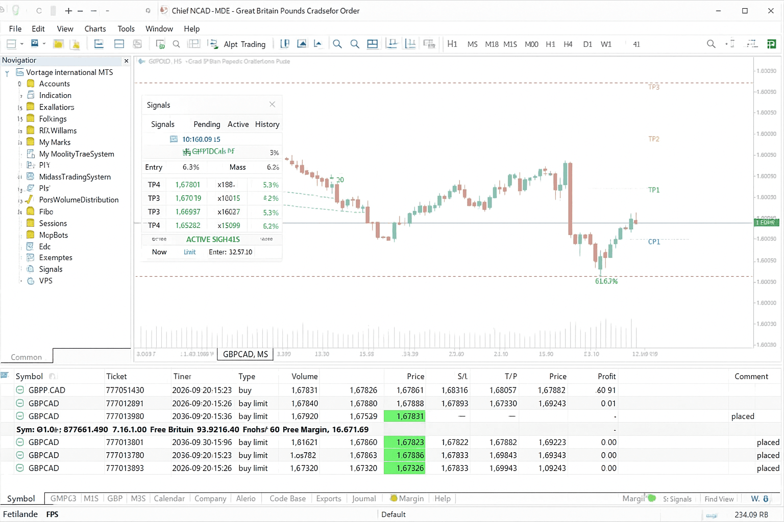784x522 pixels.
Task: Click the blue profiles icon in toolbar
Action: (35, 44)
